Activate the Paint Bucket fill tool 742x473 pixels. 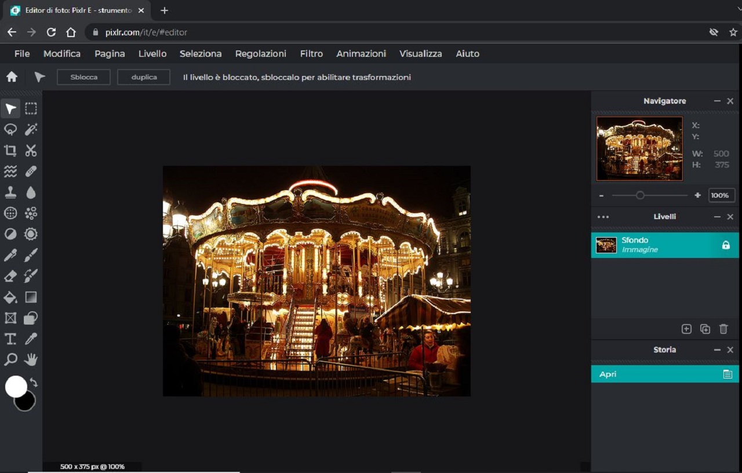(10, 297)
